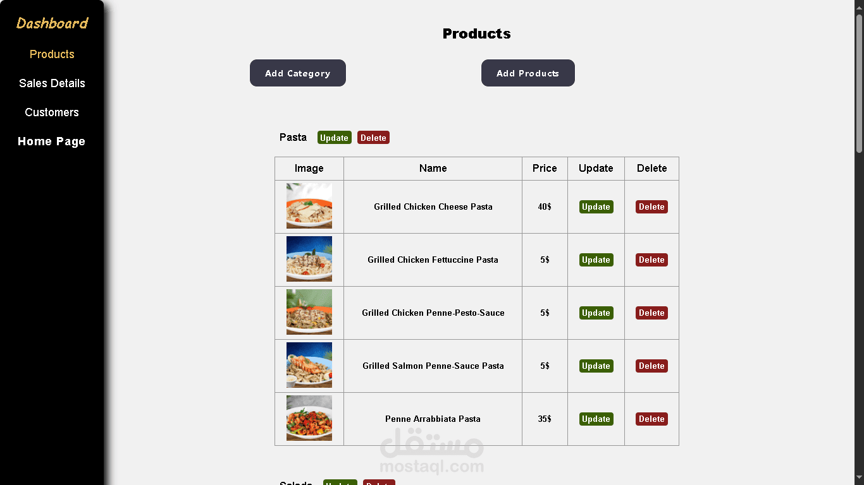Open Grilled Chicken Fettuccine Pasta thumbnail
Screen dimensions: 864x485
coord(309,259)
